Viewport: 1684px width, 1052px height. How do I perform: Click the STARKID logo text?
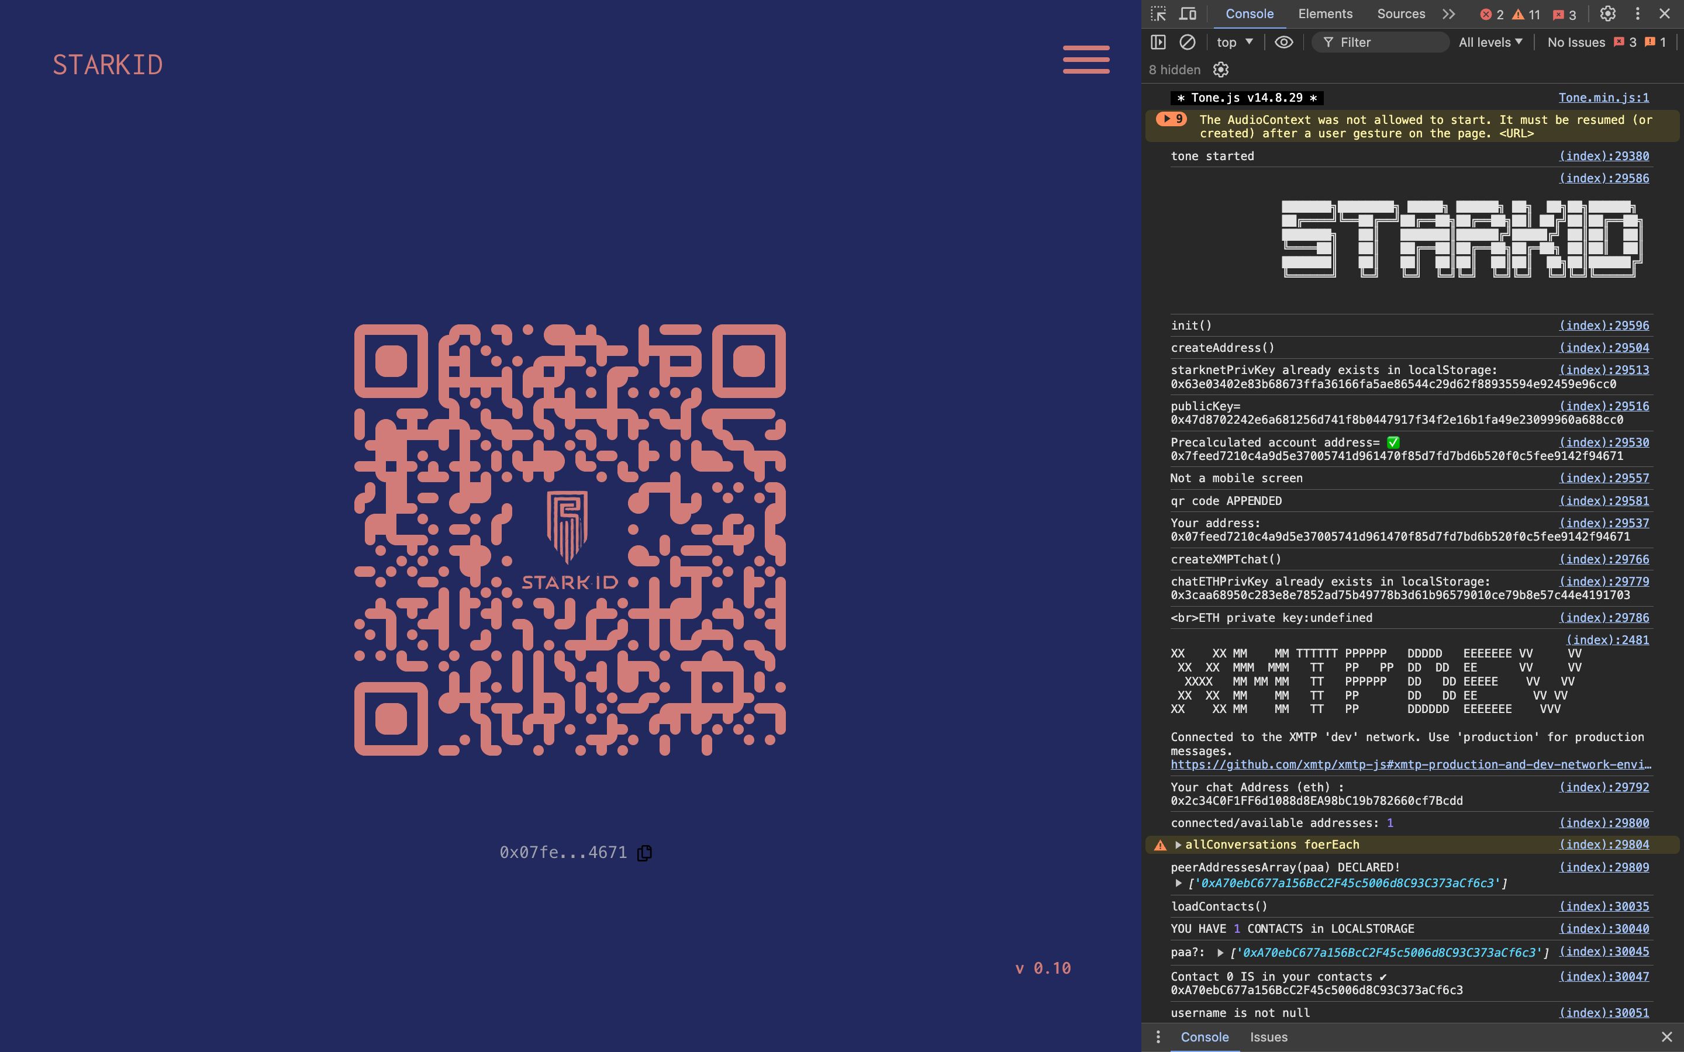108,65
